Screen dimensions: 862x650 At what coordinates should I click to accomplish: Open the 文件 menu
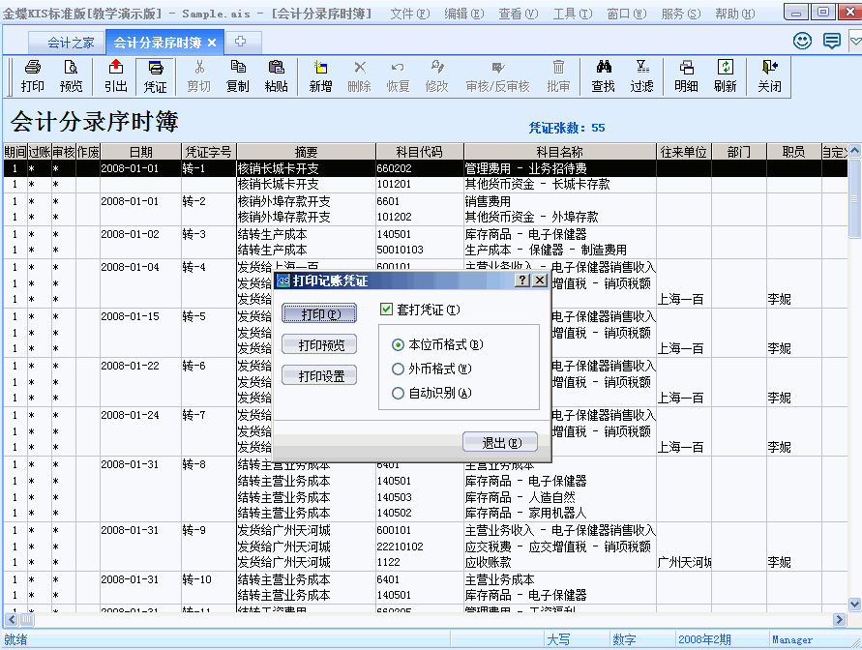tap(409, 14)
